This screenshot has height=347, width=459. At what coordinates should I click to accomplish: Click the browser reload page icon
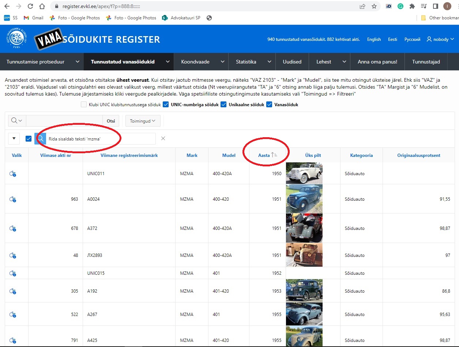tap(30, 6)
